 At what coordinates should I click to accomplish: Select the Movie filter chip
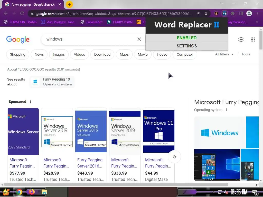tap(143, 54)
